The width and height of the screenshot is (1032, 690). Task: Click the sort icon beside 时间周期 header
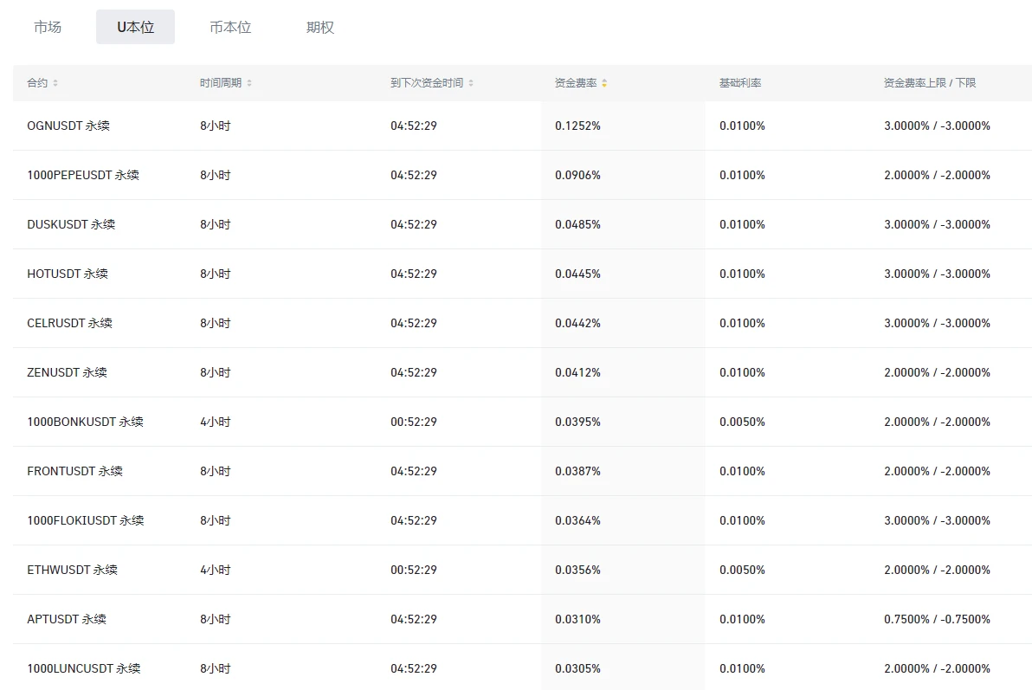point(249,83)
